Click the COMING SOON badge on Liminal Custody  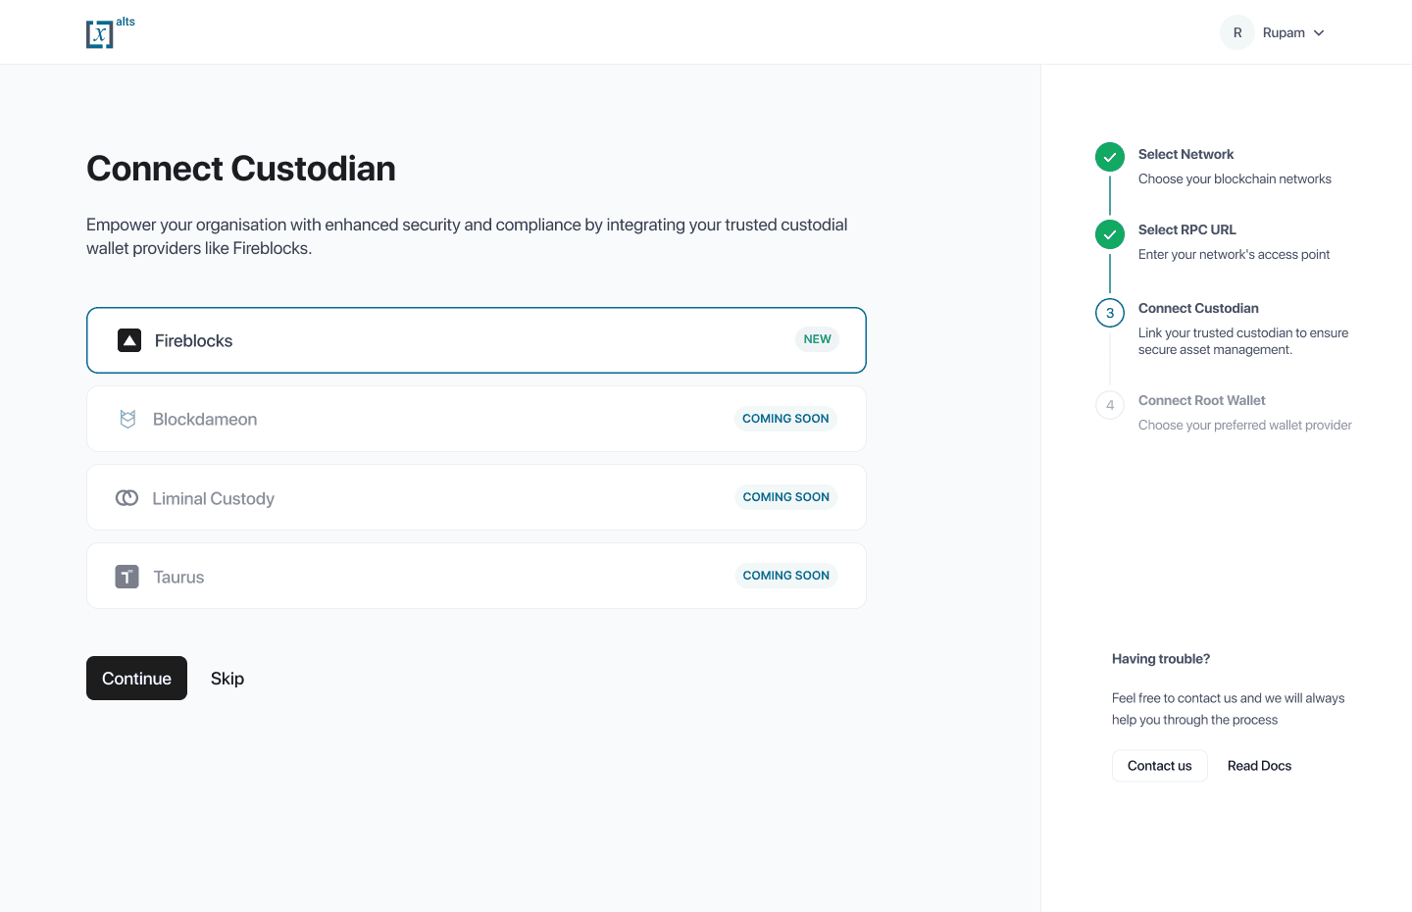[785, 497]
